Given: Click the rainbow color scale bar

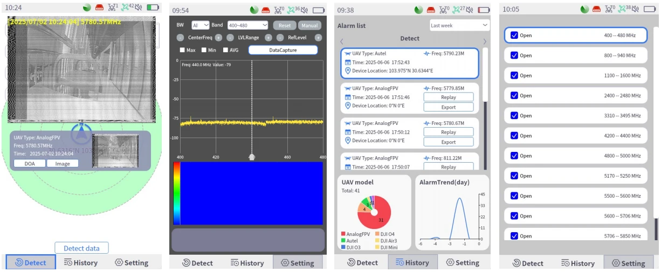Looking at the screenshot, I should coord(176,193).
